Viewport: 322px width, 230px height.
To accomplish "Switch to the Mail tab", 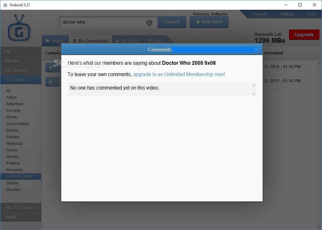I will 155,41.
